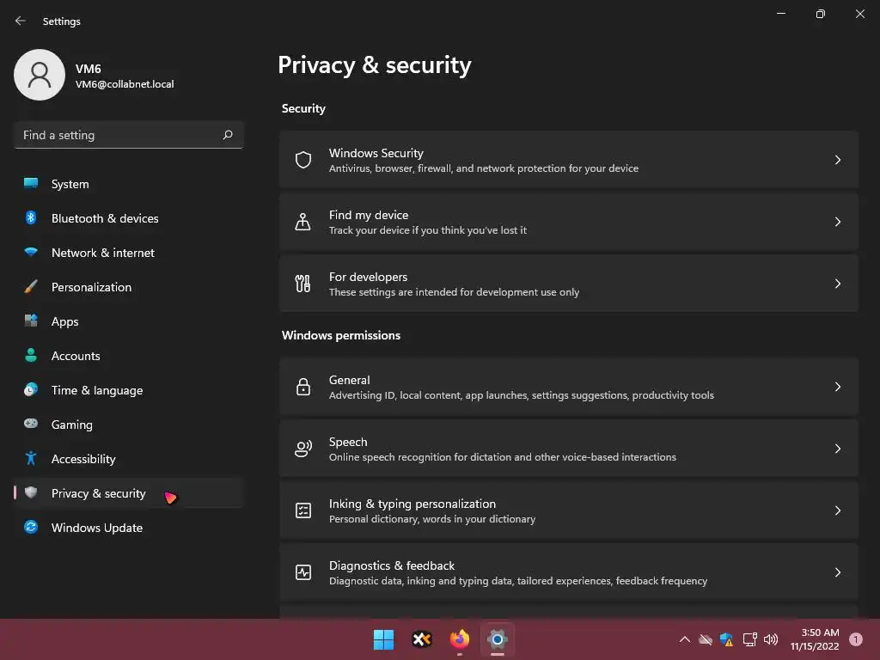Click the Find my device icon
The width and height of the screenshot is (880, 660).
302,222
